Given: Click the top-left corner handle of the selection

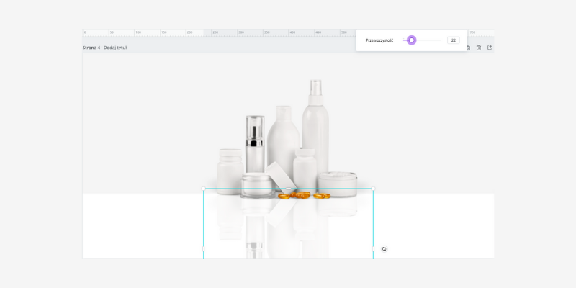Looking at the screenshot, I should pyautogui.click(x=204, y=189).
